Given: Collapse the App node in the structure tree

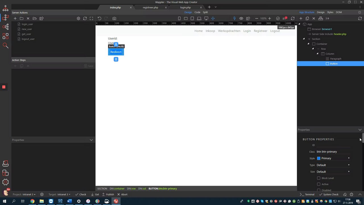Looking at the screenshot, I should click(x=299, y=24).
